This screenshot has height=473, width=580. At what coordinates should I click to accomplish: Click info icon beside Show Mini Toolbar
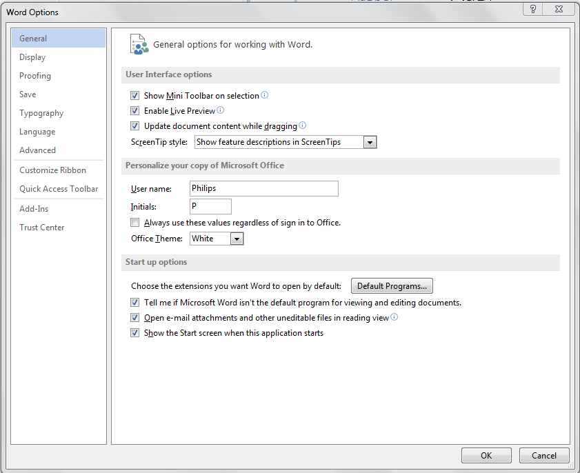coord(265,95)
